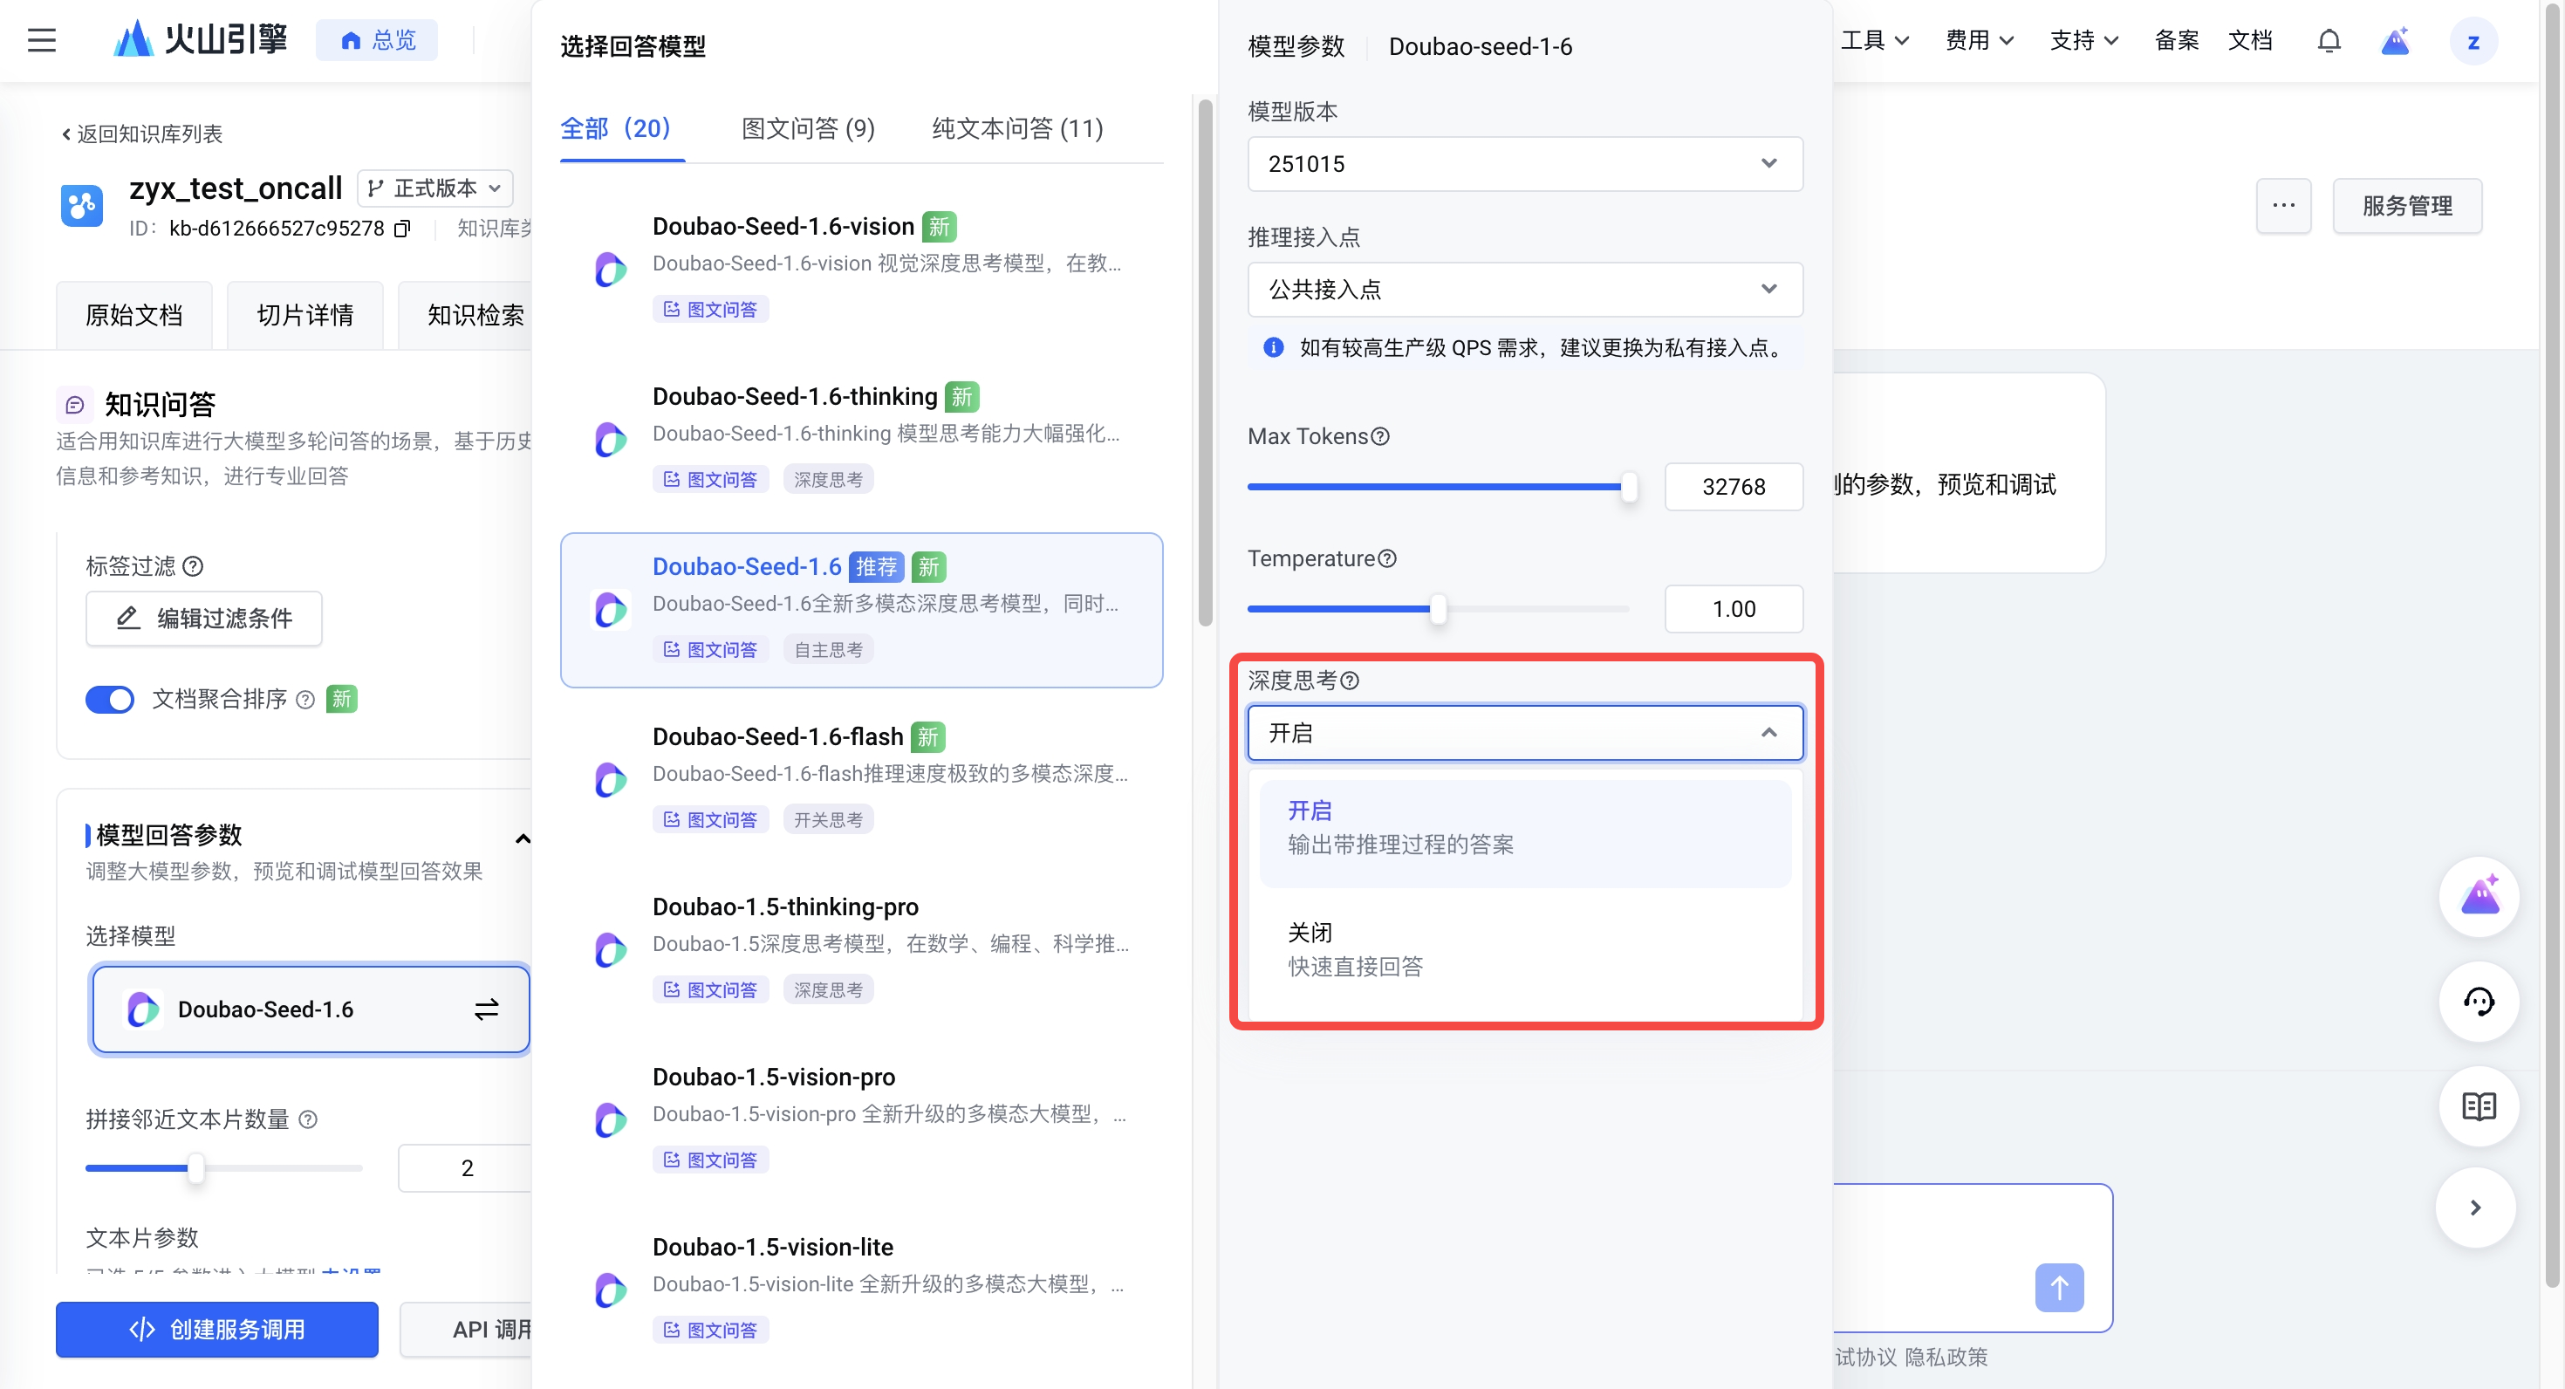This screenshot has height=1389, width=2565.
Task: Expand the 工具 menu
Action: click(1874, 41)
